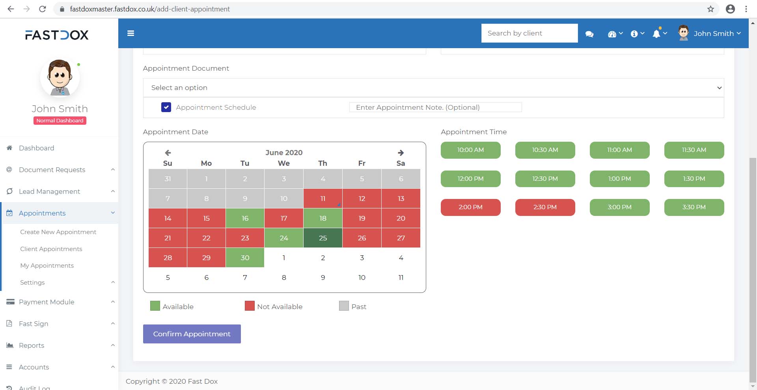This screenshot has height=390, width=757.
Task: Click the Confirm Appointment button
Action: 192,334
